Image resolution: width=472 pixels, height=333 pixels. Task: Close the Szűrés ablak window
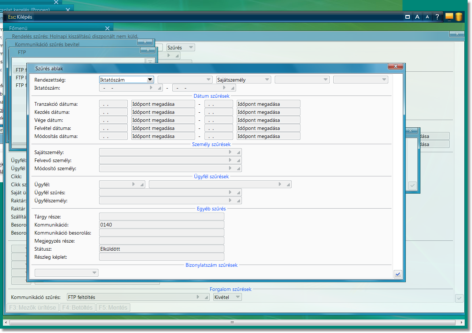(396, 67)
